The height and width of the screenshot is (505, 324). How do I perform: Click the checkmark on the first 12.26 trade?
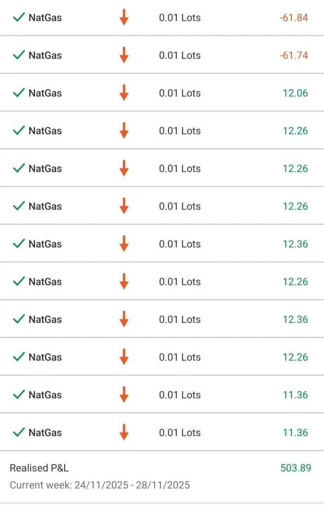click(19, 131)
